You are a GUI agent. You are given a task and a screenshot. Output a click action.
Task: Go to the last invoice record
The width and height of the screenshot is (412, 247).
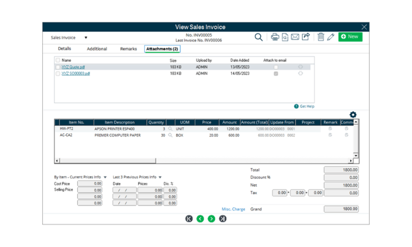coord(222,218)
